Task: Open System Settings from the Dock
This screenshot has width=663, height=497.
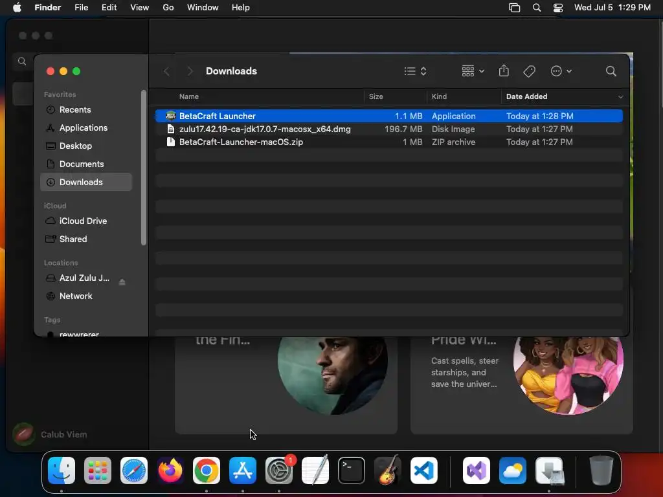Action: click(279, 470)
